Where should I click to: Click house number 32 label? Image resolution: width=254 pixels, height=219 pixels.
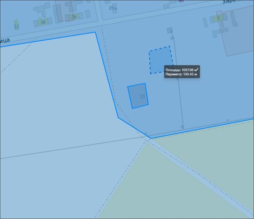click(16, 27)
